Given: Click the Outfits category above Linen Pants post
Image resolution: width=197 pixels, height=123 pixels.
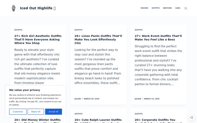Looking at the screenshot, I should click(x=79, y=30).
